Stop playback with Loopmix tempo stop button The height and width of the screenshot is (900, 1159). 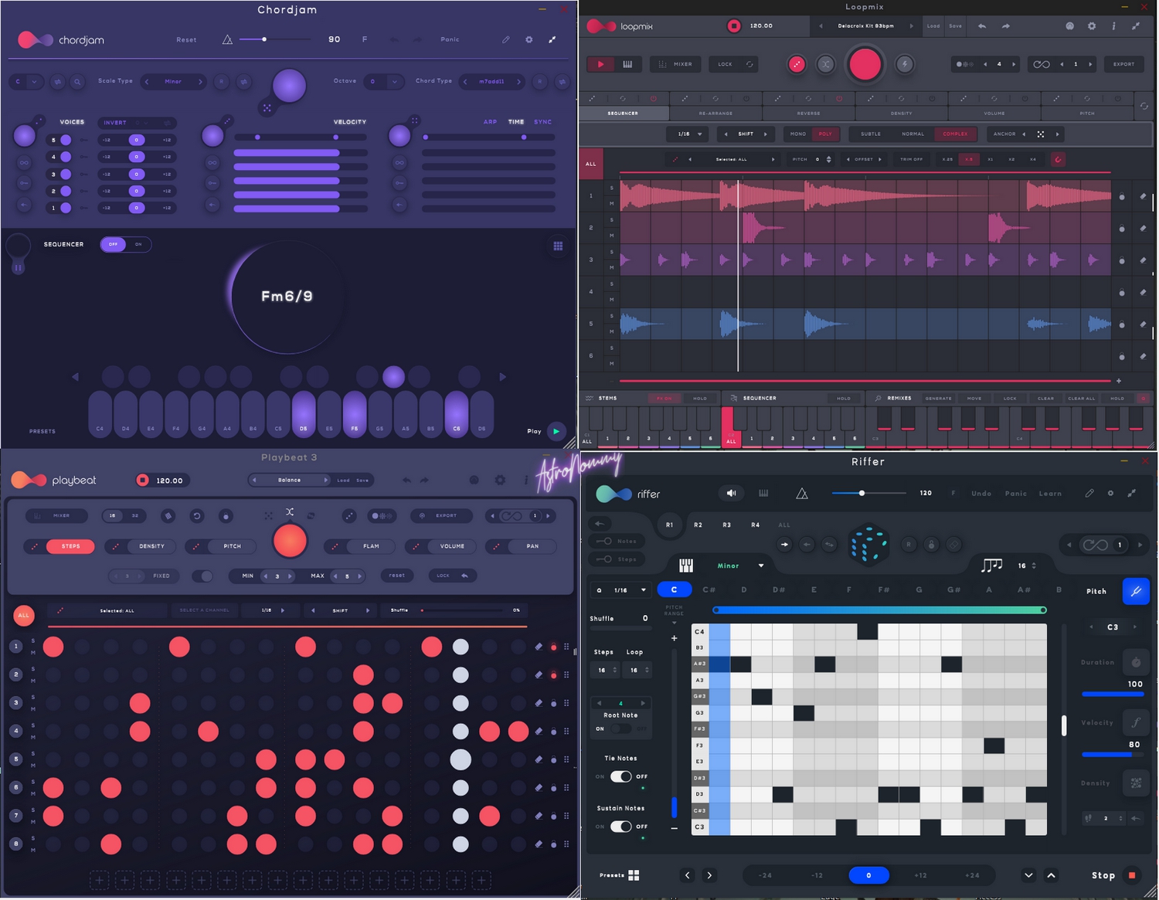click(x=734, y=25)
